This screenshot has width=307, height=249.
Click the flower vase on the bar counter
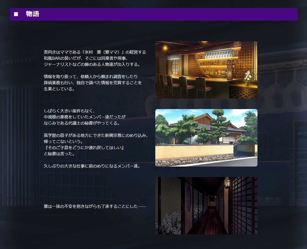point(247,78)
